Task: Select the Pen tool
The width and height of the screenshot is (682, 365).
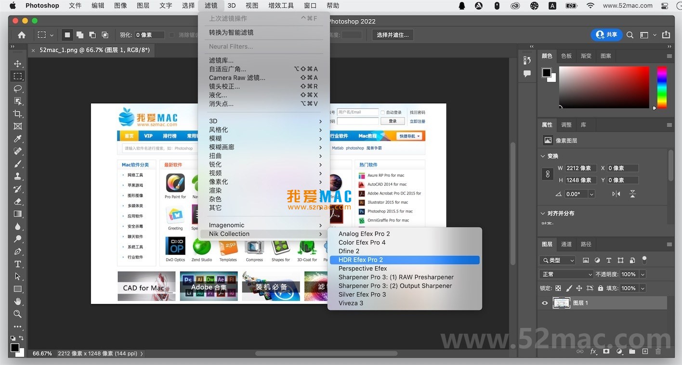Action: 17,251
